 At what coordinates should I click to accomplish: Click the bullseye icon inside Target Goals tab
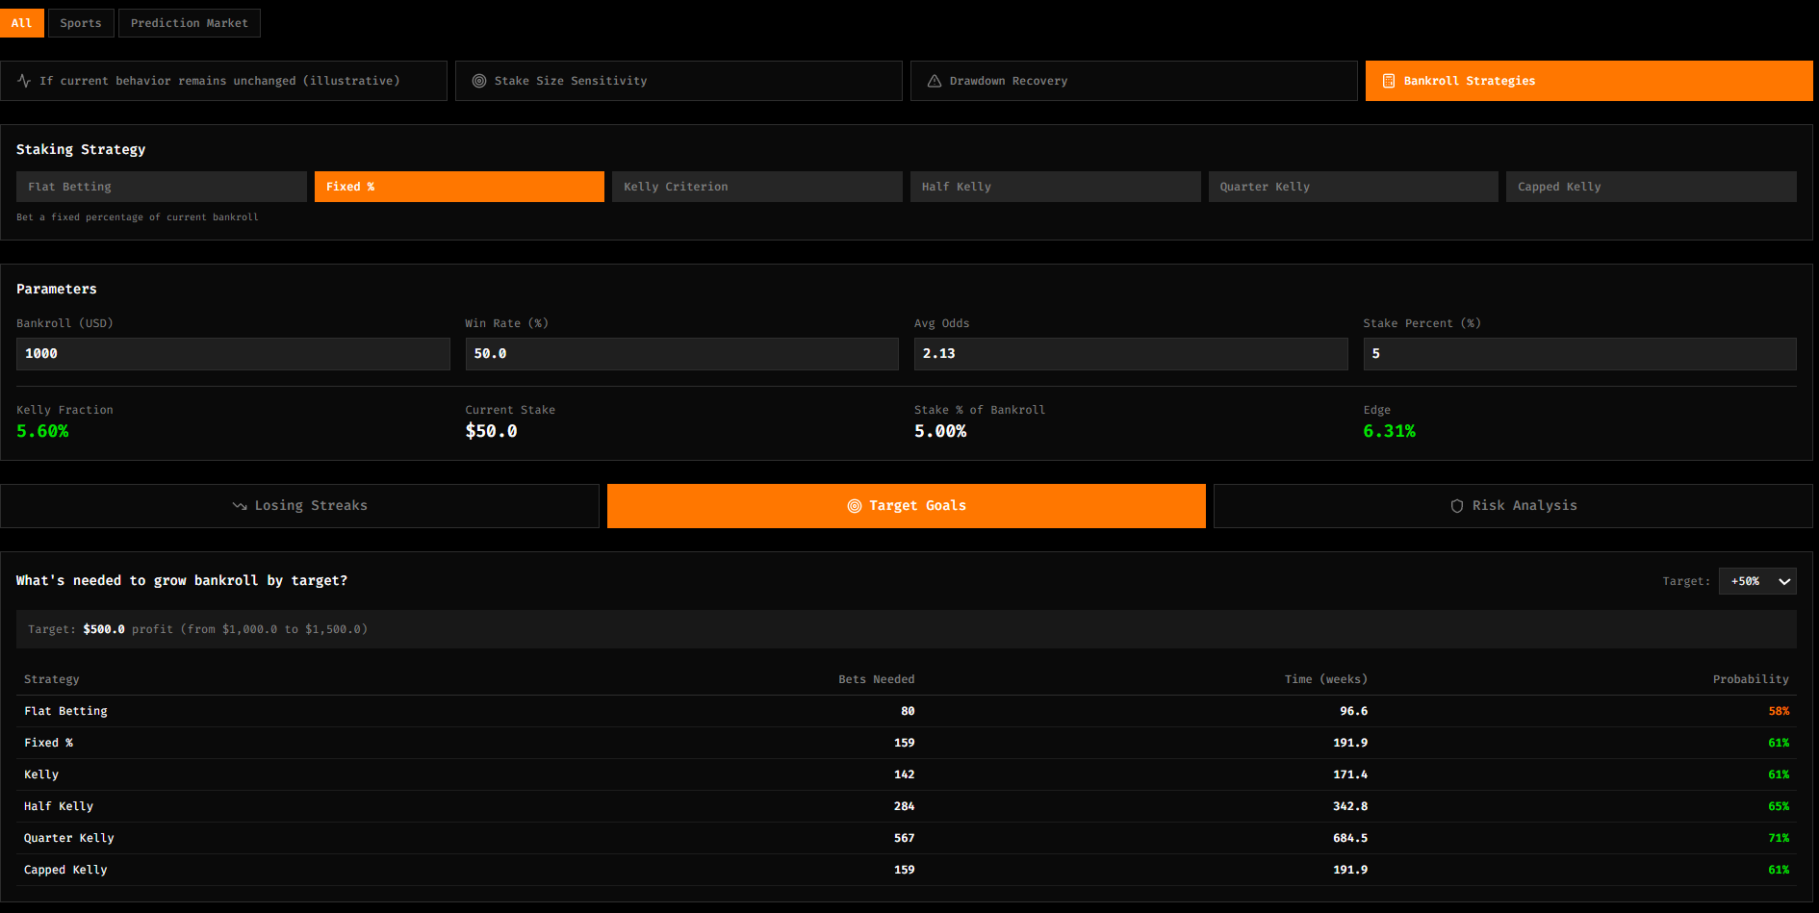point(855,505)
